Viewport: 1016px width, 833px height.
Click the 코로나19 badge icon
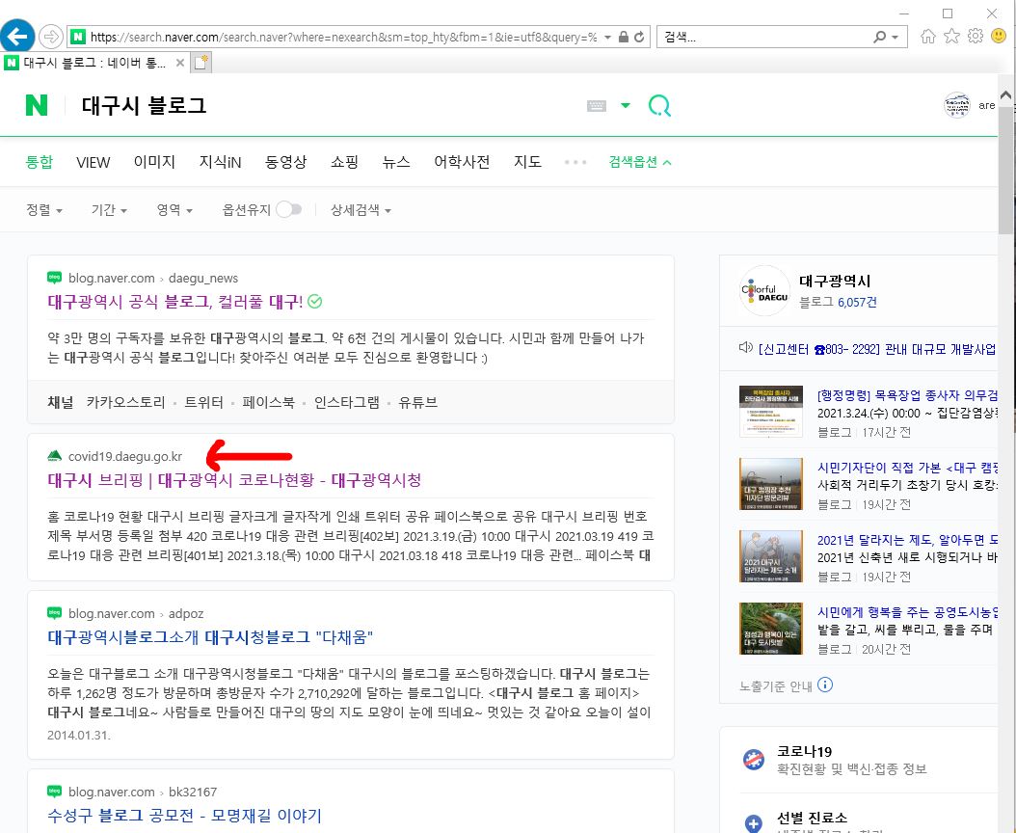tap(753, 759)
